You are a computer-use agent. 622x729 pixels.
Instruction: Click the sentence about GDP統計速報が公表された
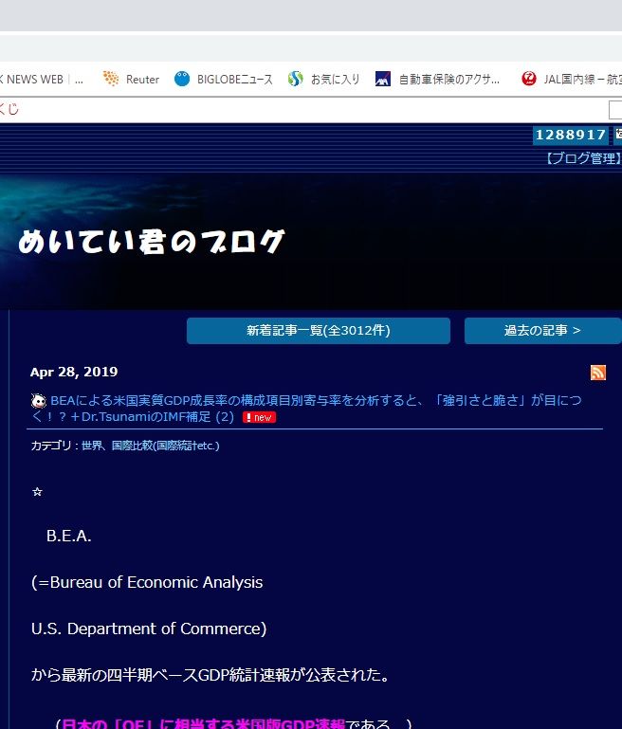pyautogui.click(x=210, y=675)
